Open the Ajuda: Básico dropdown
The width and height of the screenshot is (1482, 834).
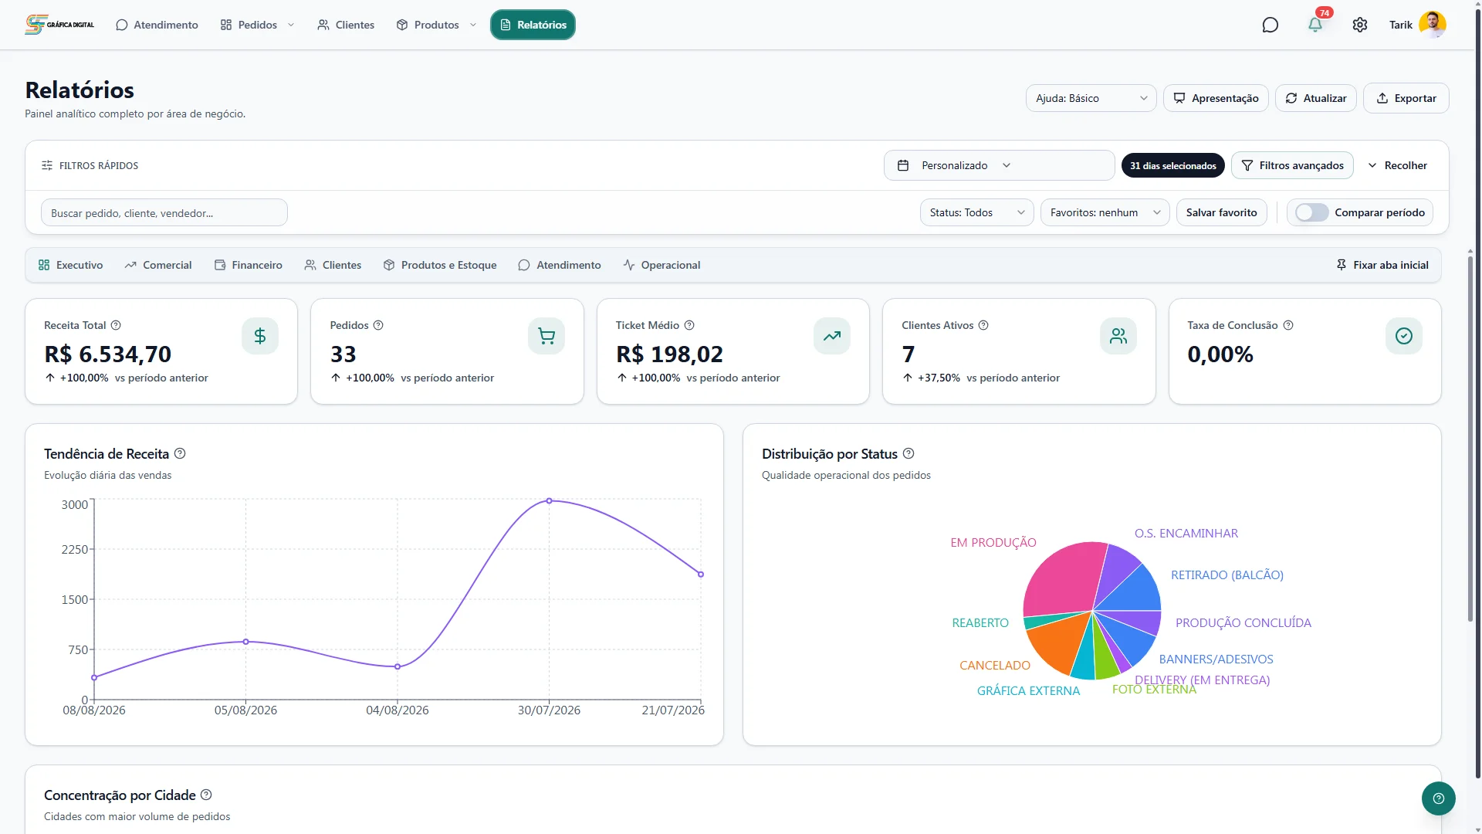point(1091,98)
